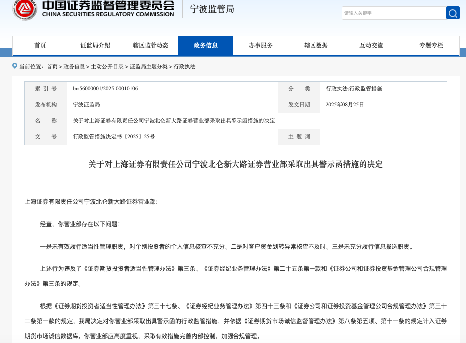The height and width of the screenshot is (343, 466).
Task: Click the 宁波监管局 header text
Action: (212, 9)
